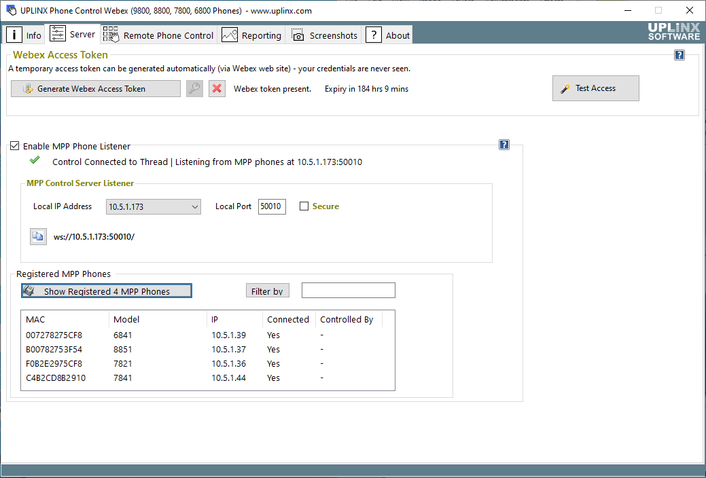Image resolution: width=706 pixels, height=478 pixels.
Task: Sort table by Model column header
Action: (x=158, y=320)
